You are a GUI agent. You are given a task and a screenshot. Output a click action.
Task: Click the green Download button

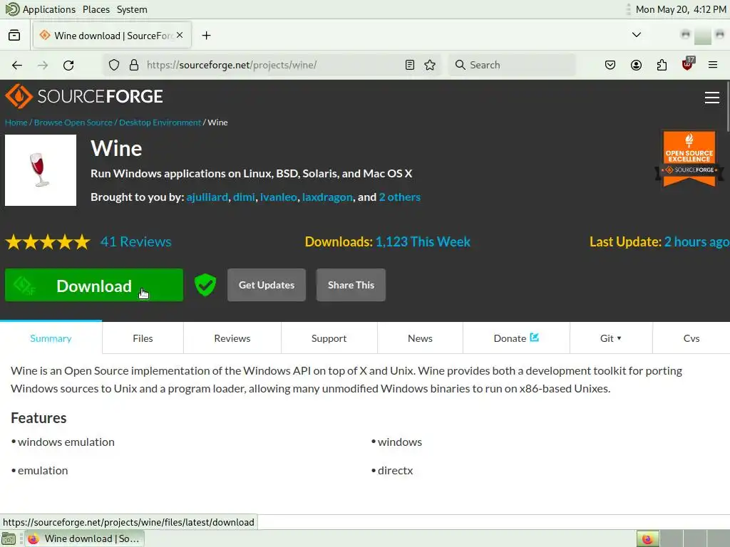tap(94, 285)
